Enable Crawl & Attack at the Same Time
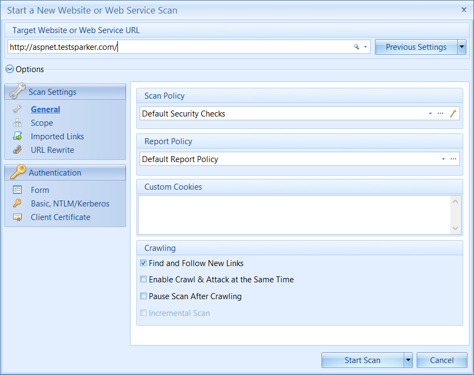Image resolution: width=474 pixels, height=375 pixels. click(143, 279)
